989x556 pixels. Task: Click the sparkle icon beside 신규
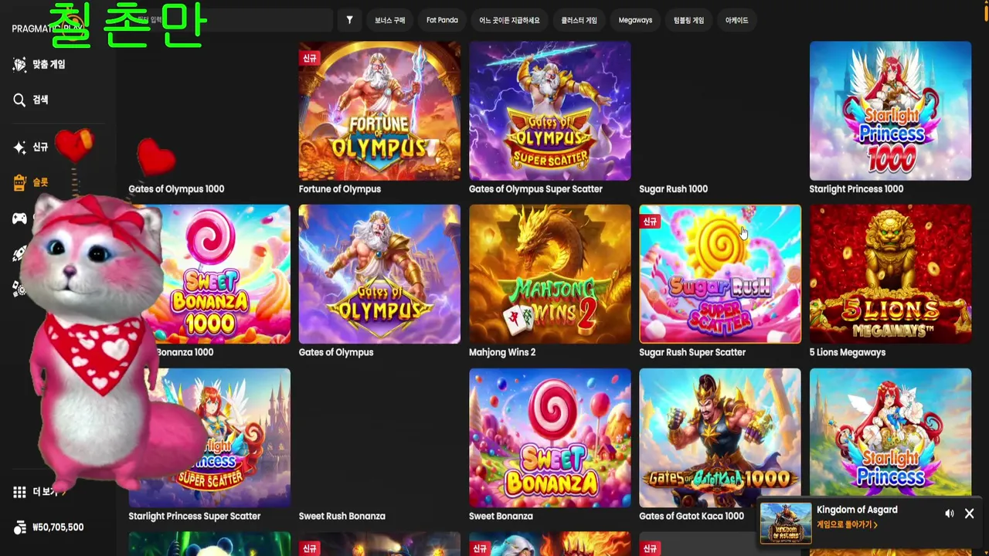tap(19, 147)
